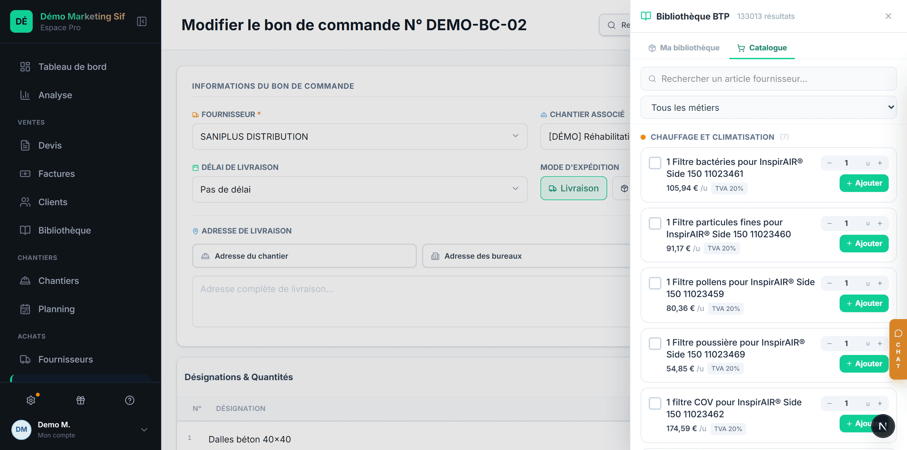Add Filtre particules fines with Ajouter

[x=864, y=243]
